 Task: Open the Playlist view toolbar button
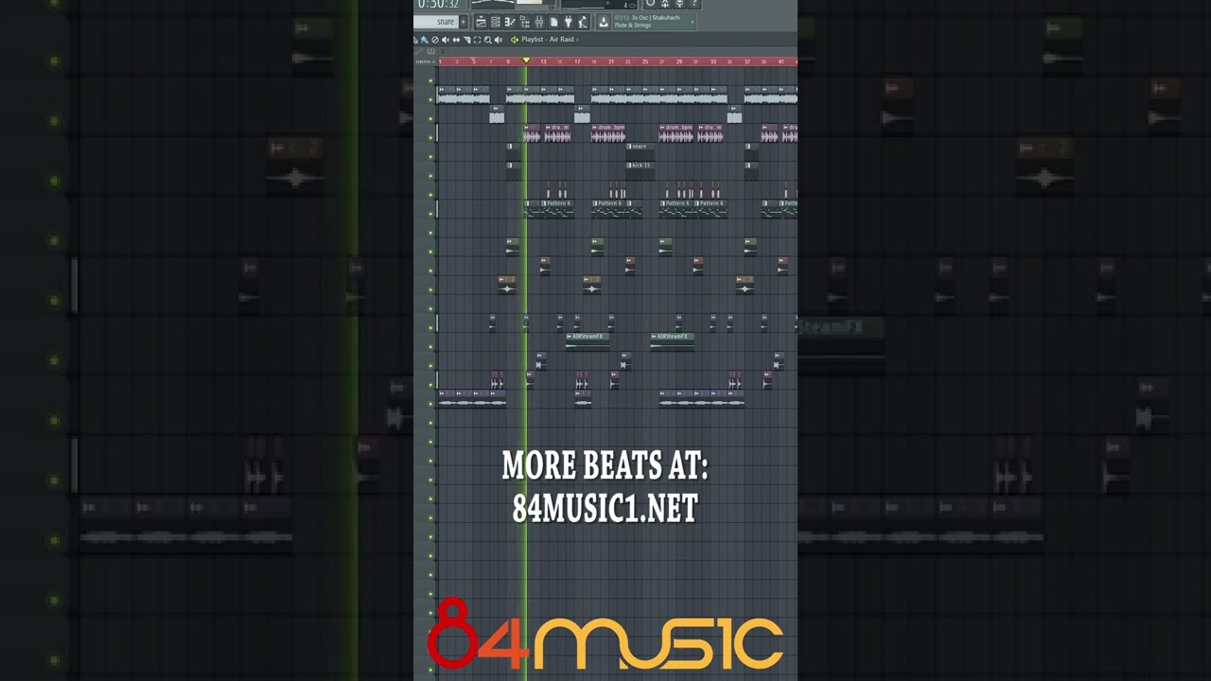(x=481, y=22)
